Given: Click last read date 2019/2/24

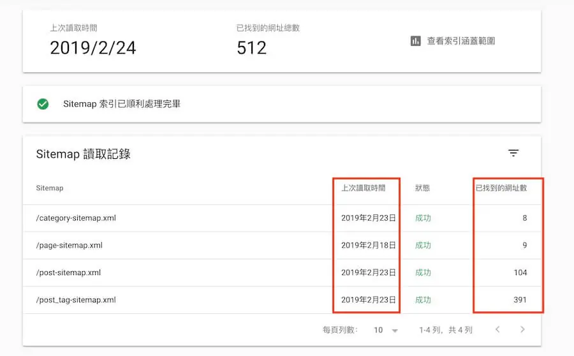Looking at the screenshot, I should click(93, 48).
